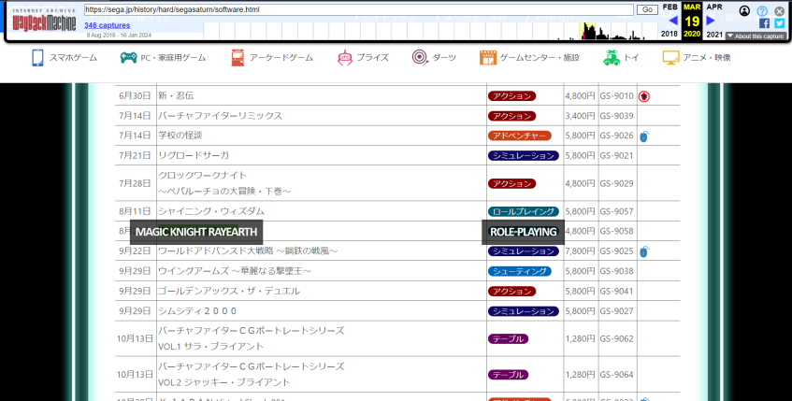Close the Wayback toolbar with X icon
Viewport: 792px width, 401px height.
[x=779, y=10]
